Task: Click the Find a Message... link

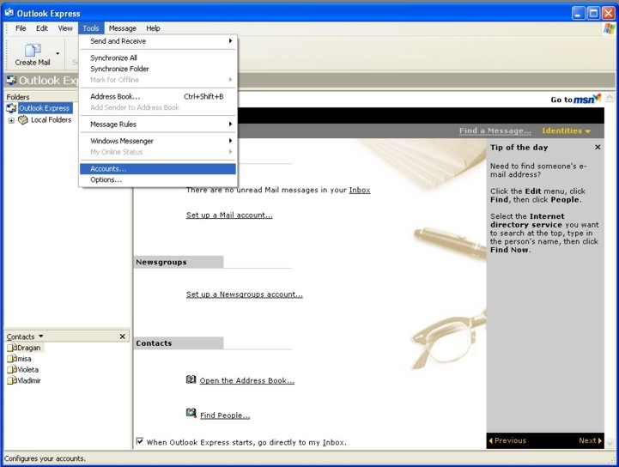Action: [495, 130]
